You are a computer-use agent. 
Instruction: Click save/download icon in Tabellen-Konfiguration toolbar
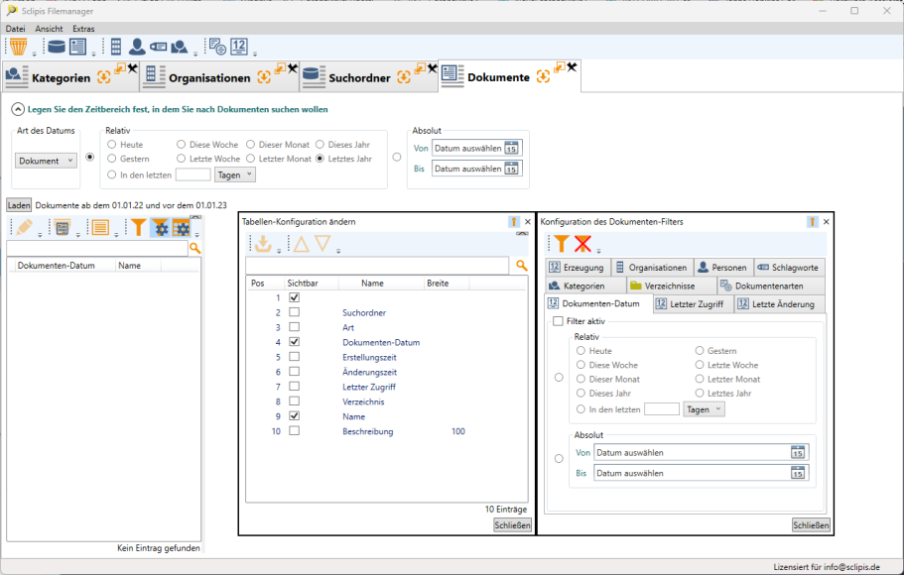coord(263,243)
